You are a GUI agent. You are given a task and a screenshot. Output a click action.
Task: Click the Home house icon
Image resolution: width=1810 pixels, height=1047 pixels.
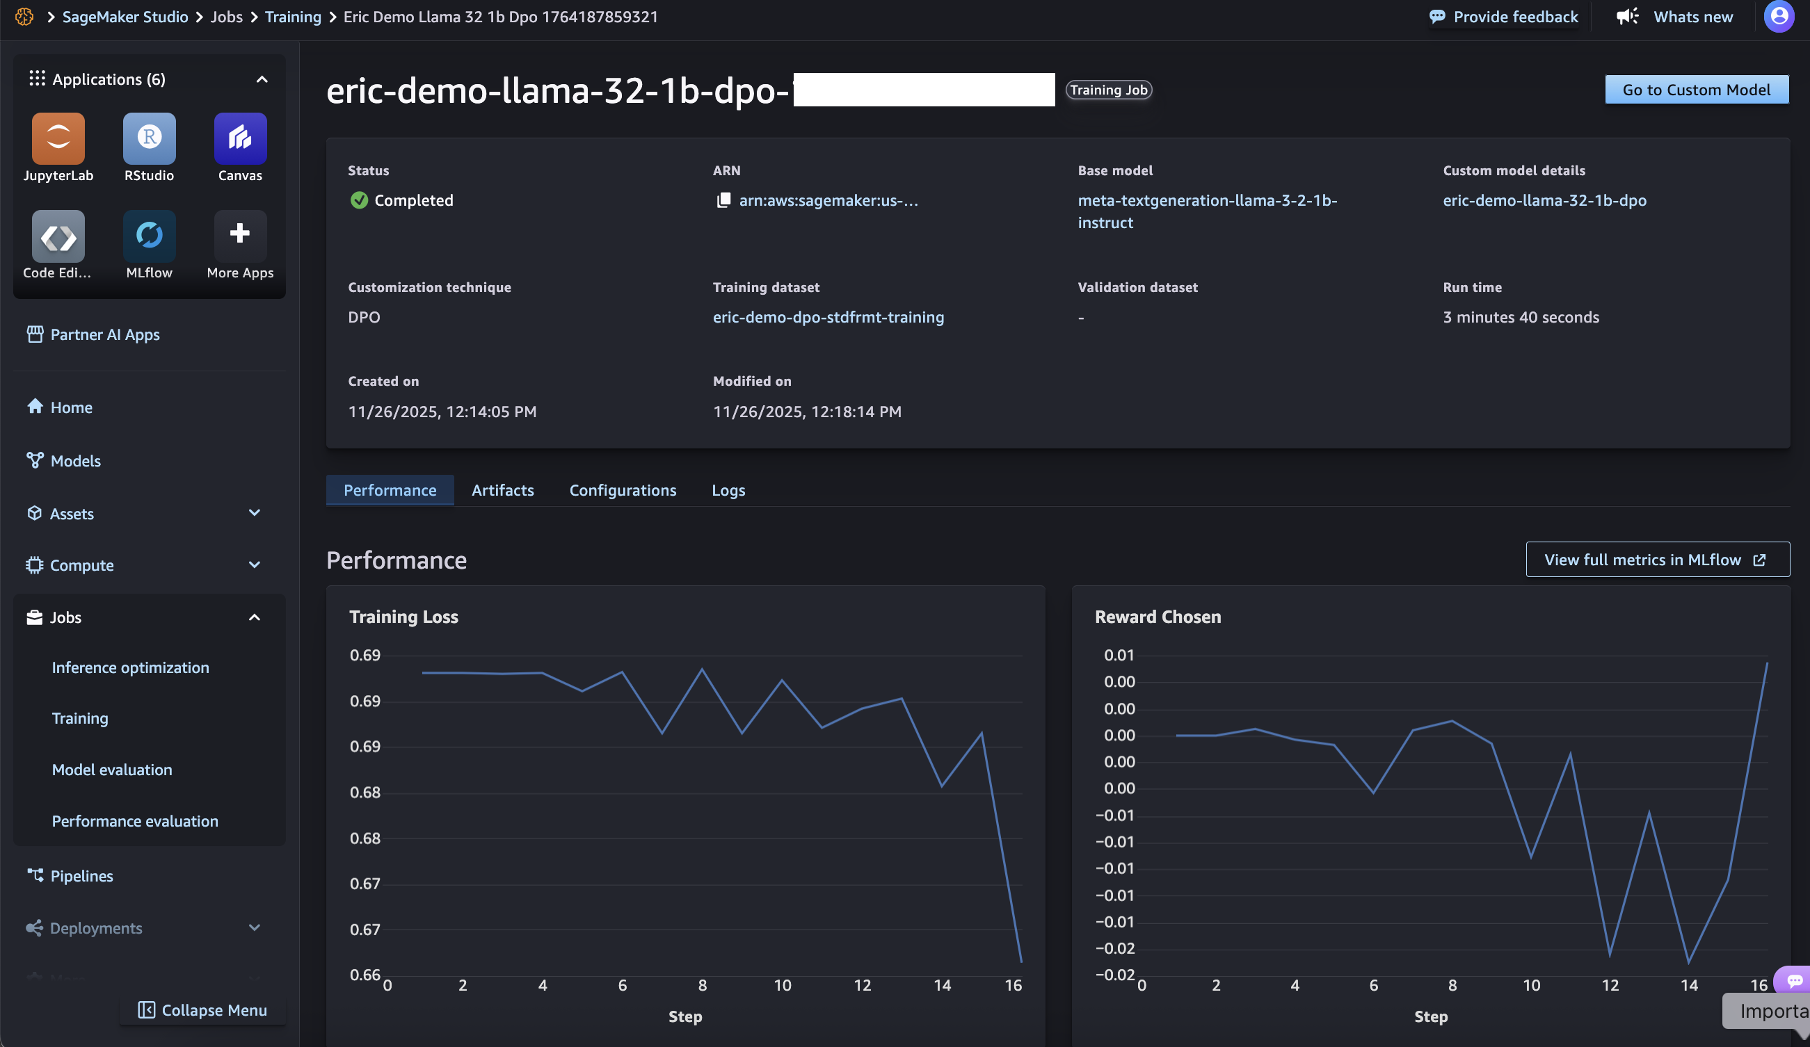[35, 407]
